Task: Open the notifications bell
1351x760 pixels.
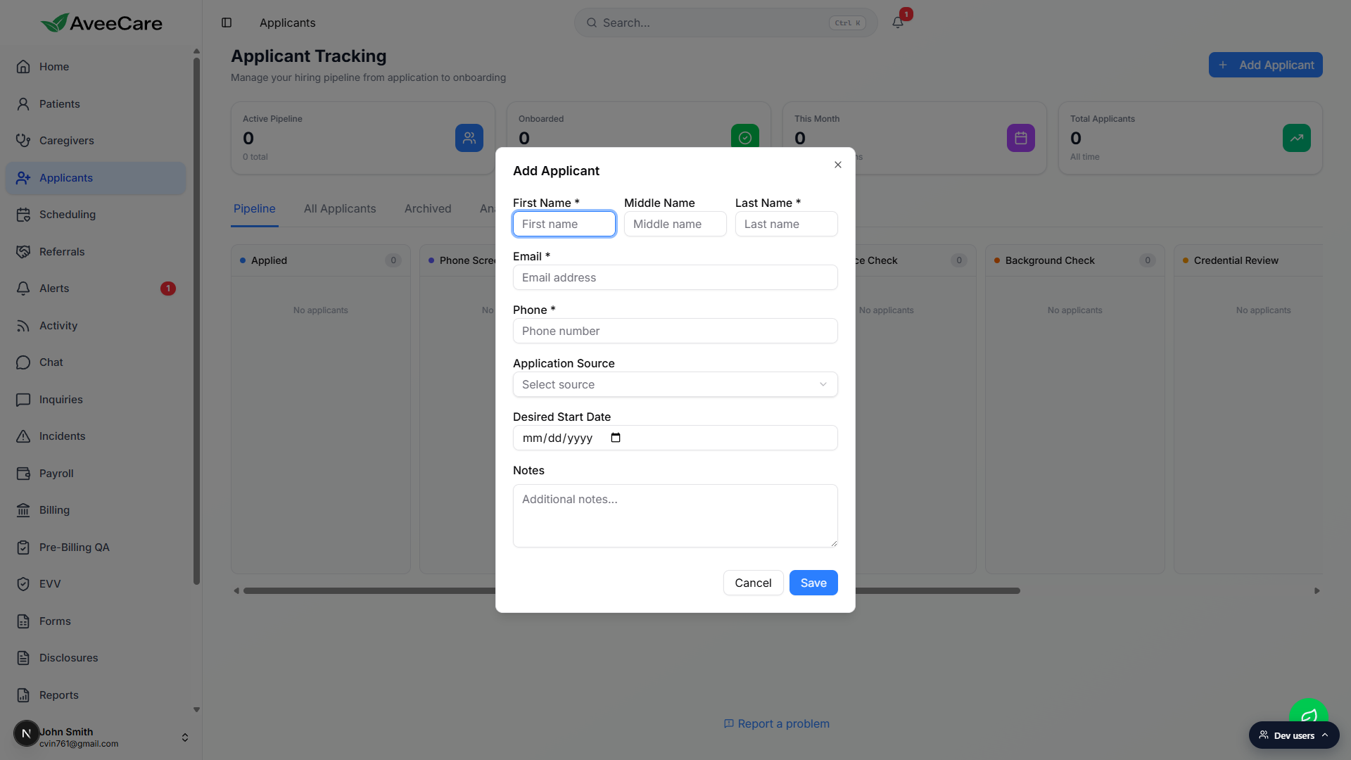Action: [898, 23]
